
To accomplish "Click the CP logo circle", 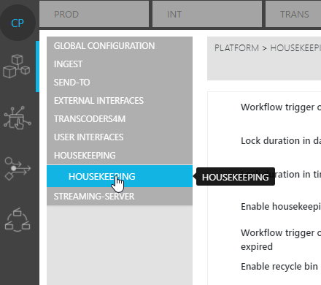I will click(x=18, y=23).
